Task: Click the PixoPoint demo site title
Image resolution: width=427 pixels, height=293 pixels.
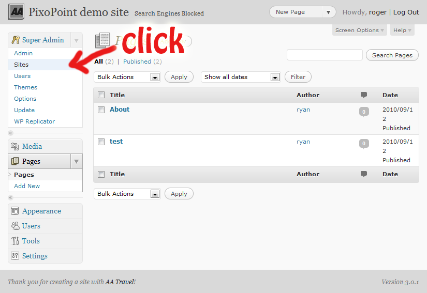Action: [79, 12]
